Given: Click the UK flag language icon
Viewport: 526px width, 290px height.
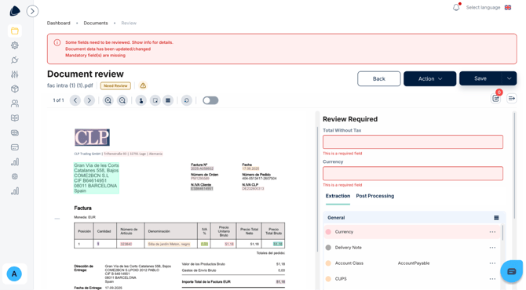Looking at the screenshot, I should click(508, 7).
